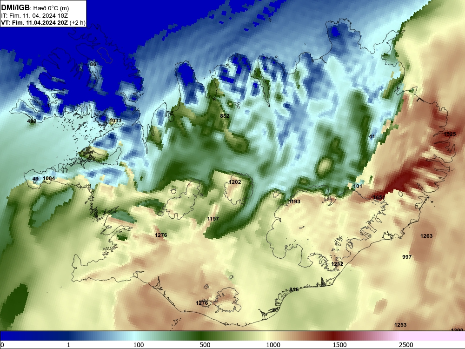Click the 86 height value on the map
This screenshot has height=349, width=465.
click(x=93, y=64)
